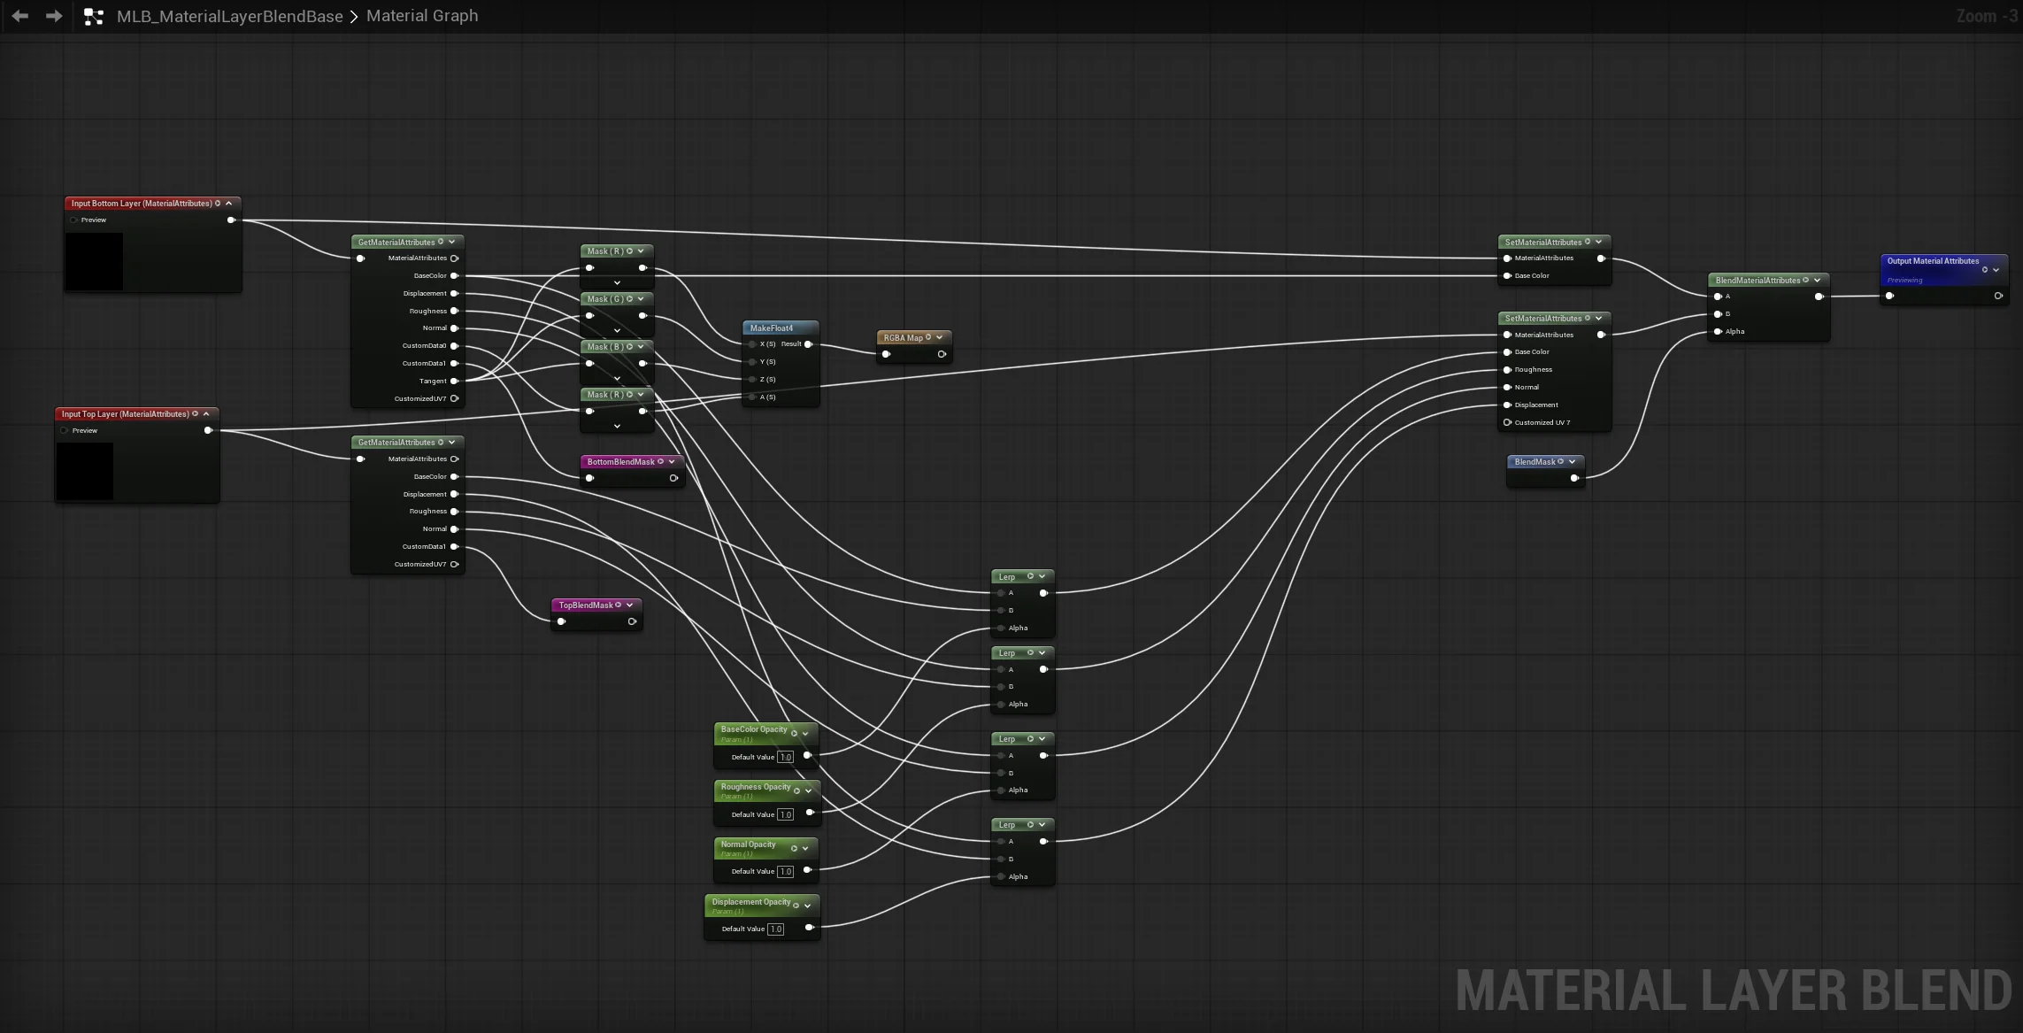Click the RGBA Map output pin
The width and height of the screenshot is (2023, 1033).
point(942,355)
